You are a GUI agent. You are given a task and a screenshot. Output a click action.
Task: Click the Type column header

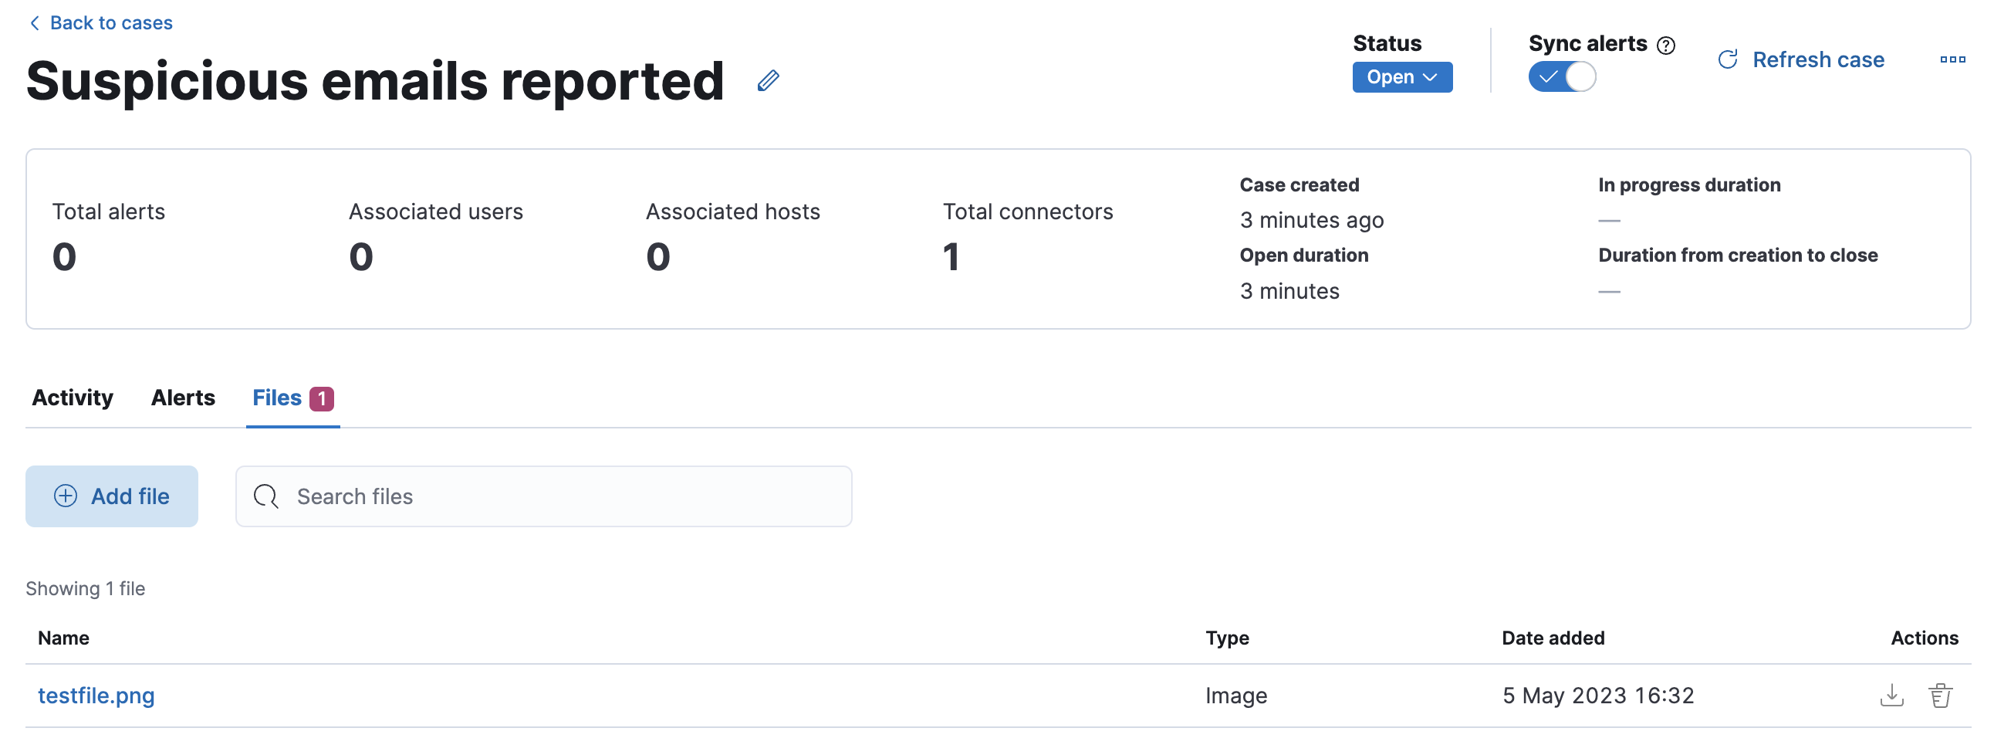pyautogui.click(x=1227, y=638)
